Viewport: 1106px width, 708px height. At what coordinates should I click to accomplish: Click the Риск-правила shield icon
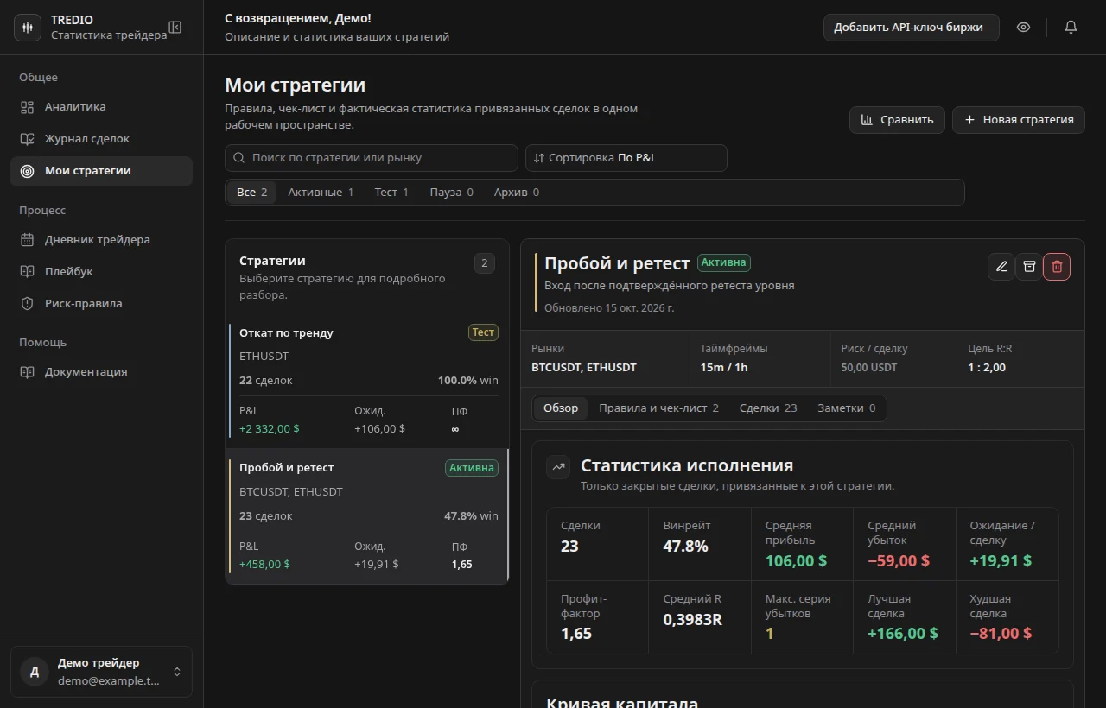coord(28,304)
